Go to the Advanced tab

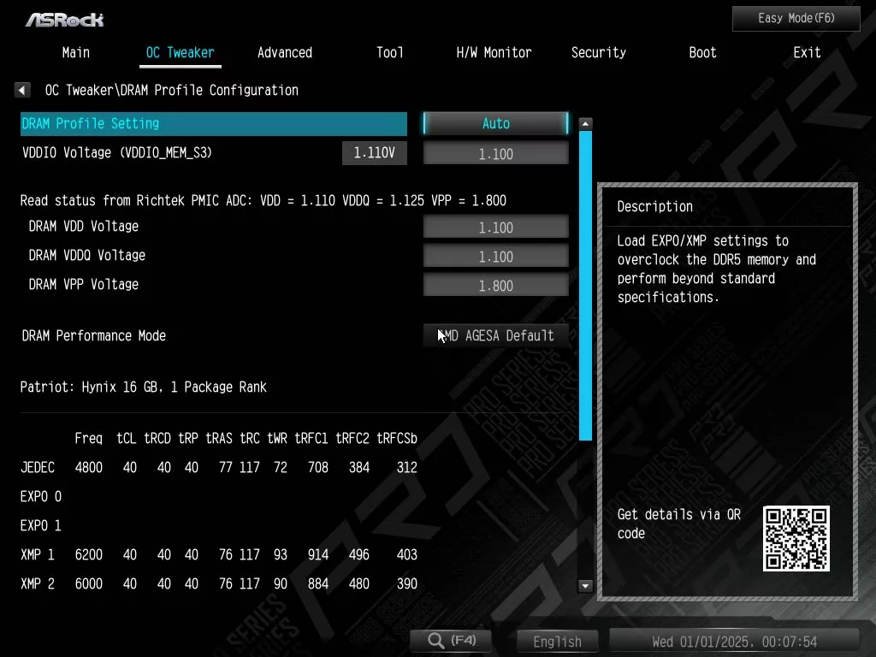(x=284, y=52)
